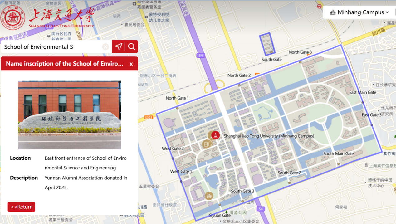396x224 pixels.
Task: Expand the Minhang Campus dropdown
Action: [359, 12]
